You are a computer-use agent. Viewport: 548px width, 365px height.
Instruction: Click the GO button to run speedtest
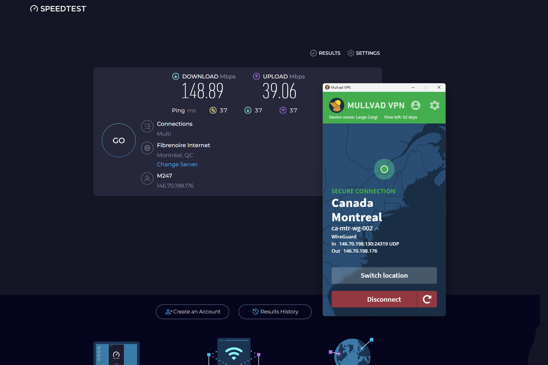click(x=118, y=140)
